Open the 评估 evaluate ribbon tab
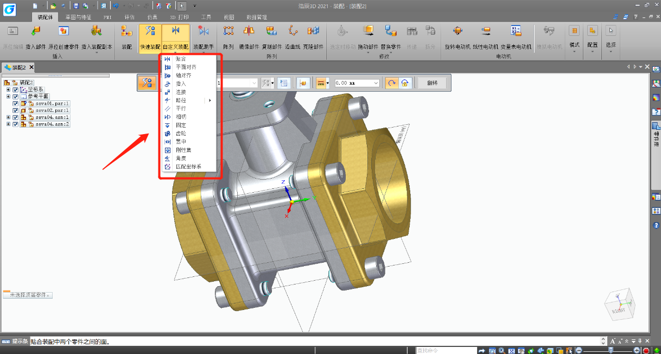 pyautogui.click(x=129, y=17)
